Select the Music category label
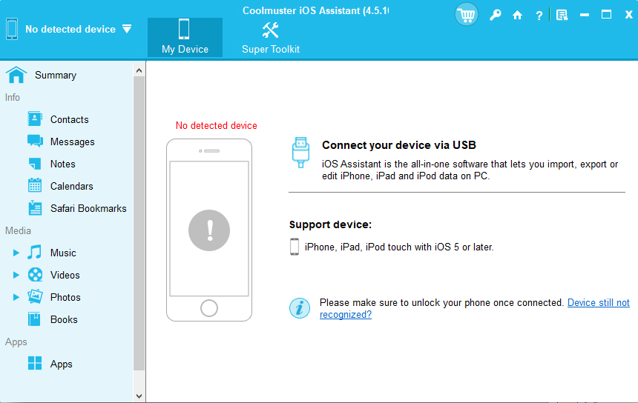This screenshot has height=403, width=638. click(x=63, y=253)
